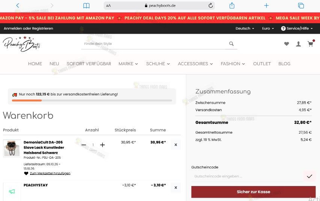Go to HOME menu item

click(x=35, y=64)
